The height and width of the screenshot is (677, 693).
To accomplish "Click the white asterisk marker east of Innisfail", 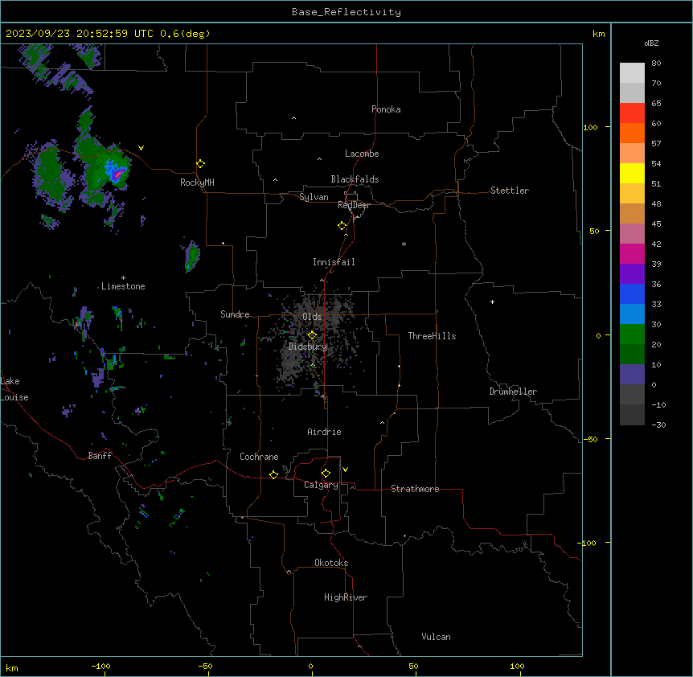I will [x=404, y=244].
